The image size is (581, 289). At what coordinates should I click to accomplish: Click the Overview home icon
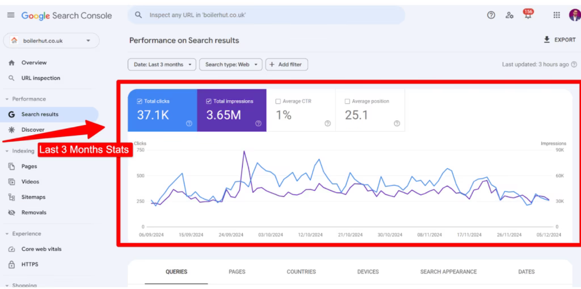[11, 62]
